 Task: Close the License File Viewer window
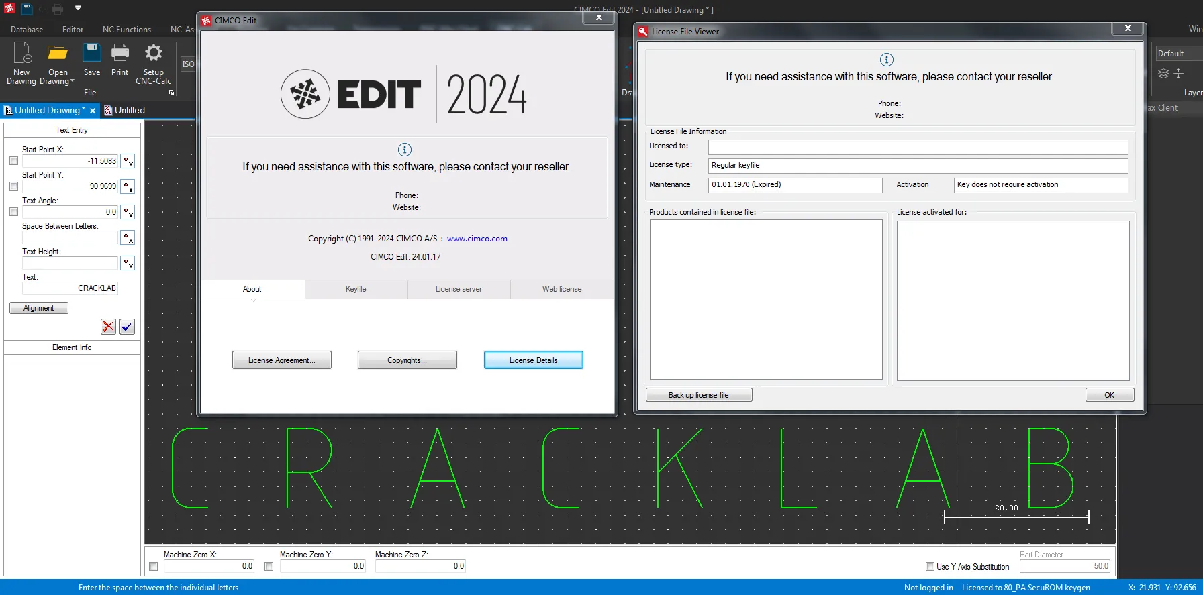pyautogui.click(x=1128, y=28)
